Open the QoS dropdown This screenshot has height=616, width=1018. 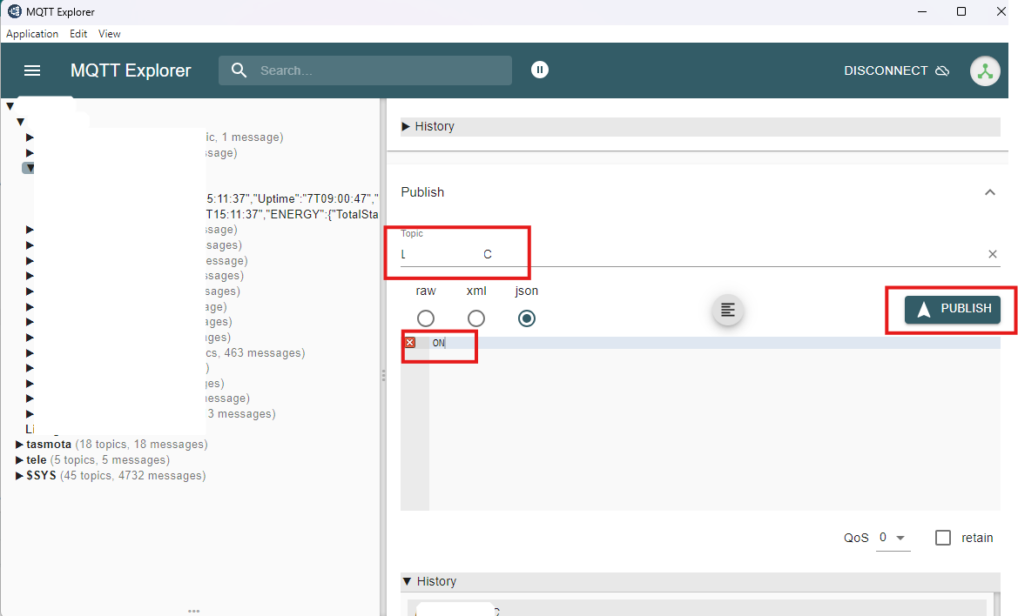893,538
